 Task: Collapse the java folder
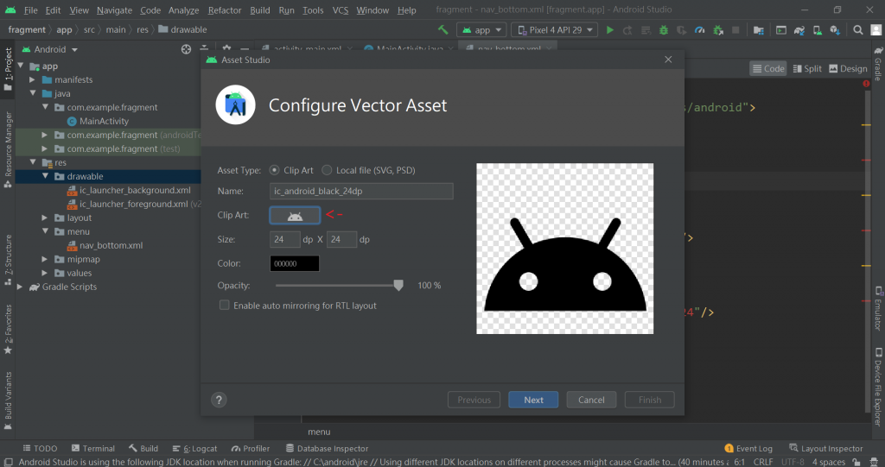tap(33, 93)
